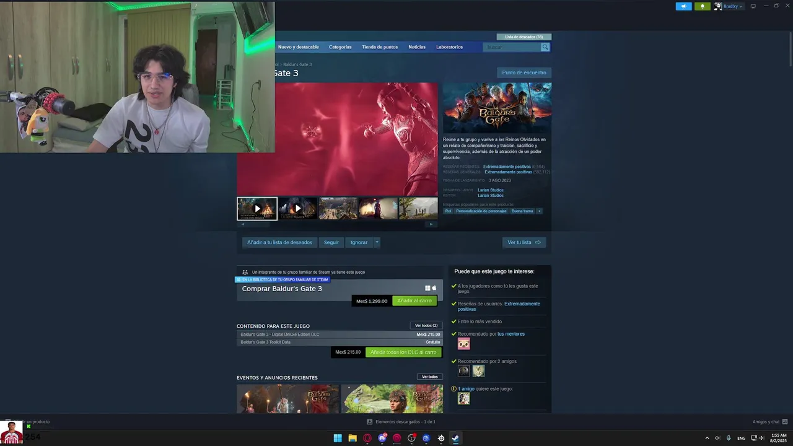
Task: Open the Windows Start menu
Action: pyautogui.click(x=338, y=438)
